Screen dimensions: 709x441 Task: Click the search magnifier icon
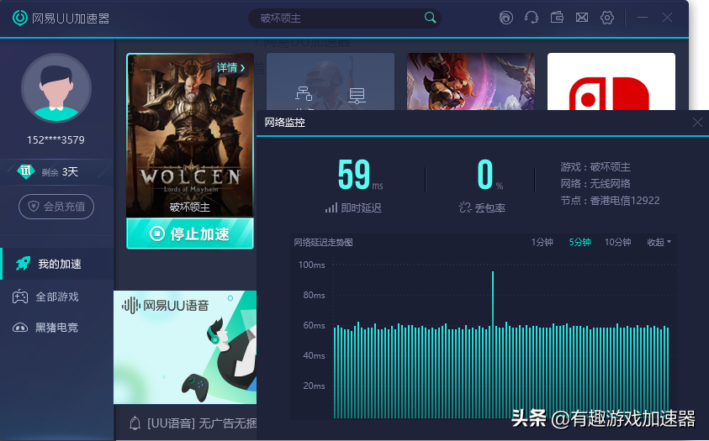tap(430, 18)
